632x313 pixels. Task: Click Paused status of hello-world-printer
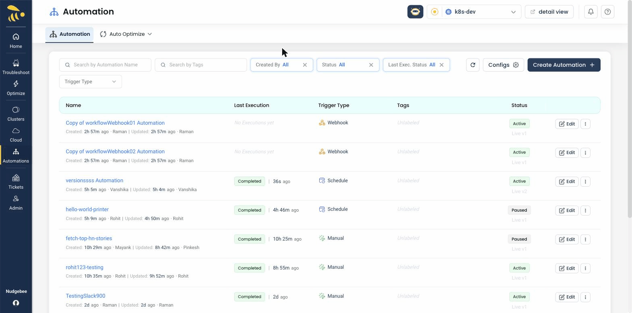click(519, 210)
